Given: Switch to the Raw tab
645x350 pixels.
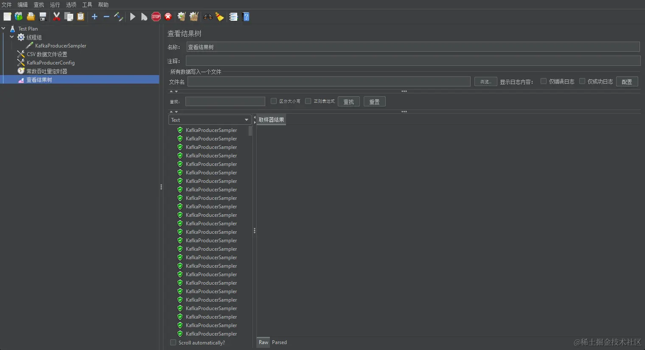Looking at the screenshot, I should [x=264, y=342].
